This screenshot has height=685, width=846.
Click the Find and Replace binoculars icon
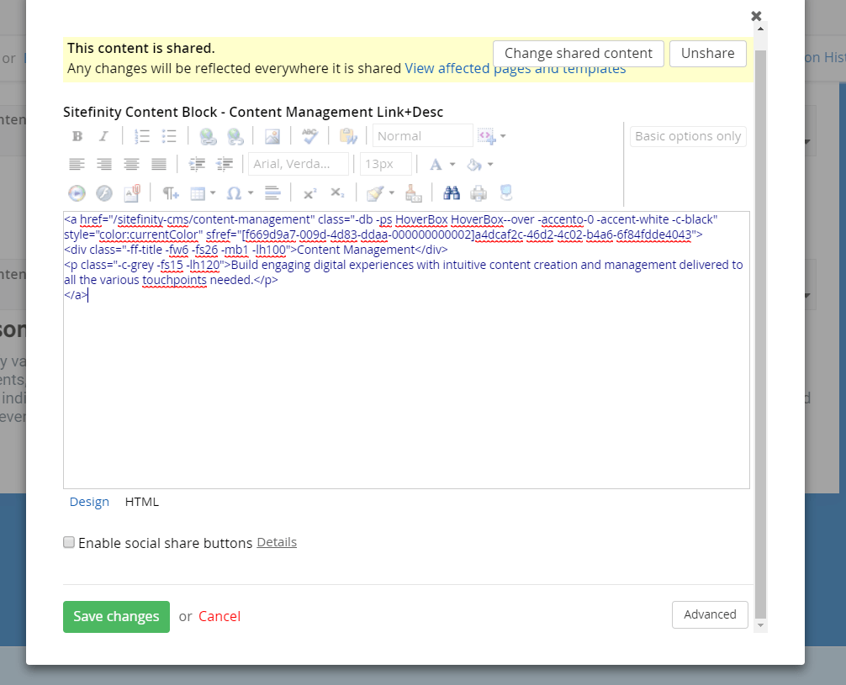point(452,193)
